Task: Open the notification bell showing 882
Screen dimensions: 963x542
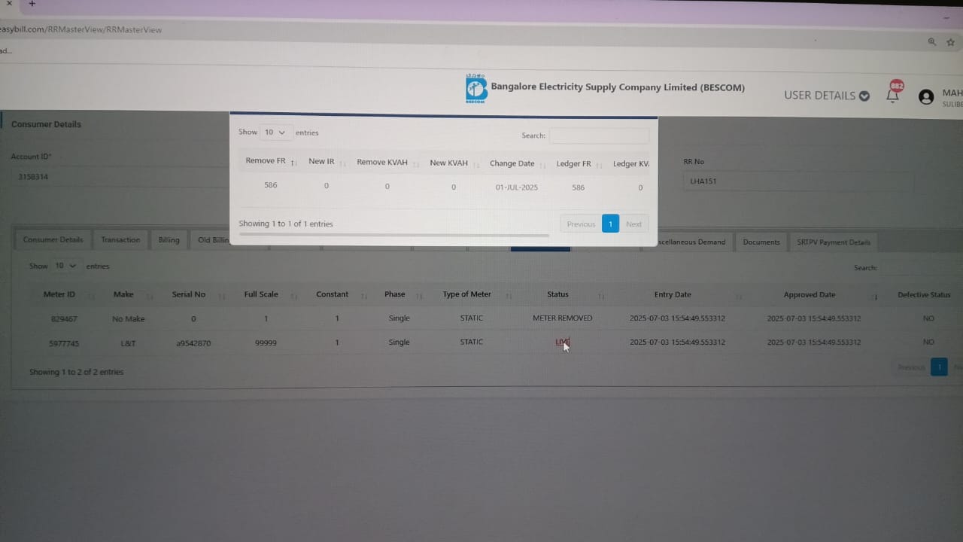Action: 893,94
